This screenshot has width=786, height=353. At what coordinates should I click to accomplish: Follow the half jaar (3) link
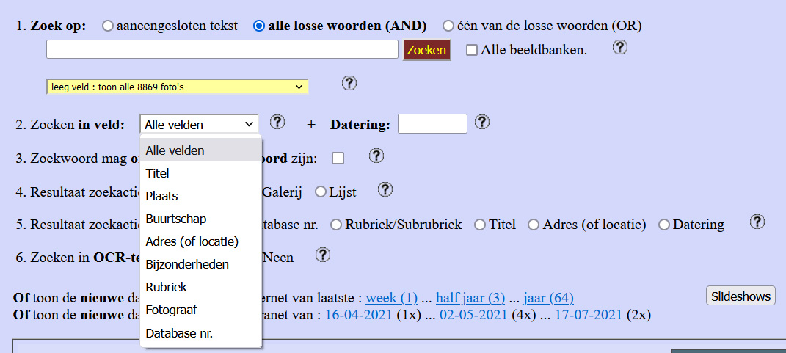coord(470,299)
